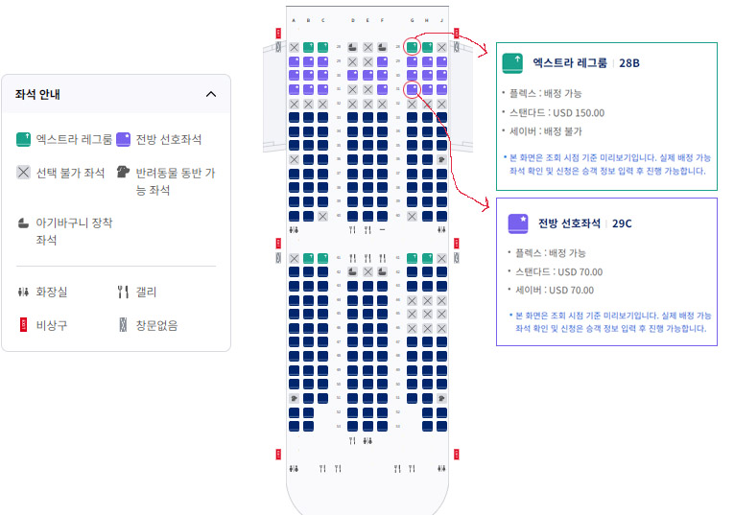Select pet-friendly seat 36J by the window
The height and width of the screenshot is (515, 734).
pos(441,159)
